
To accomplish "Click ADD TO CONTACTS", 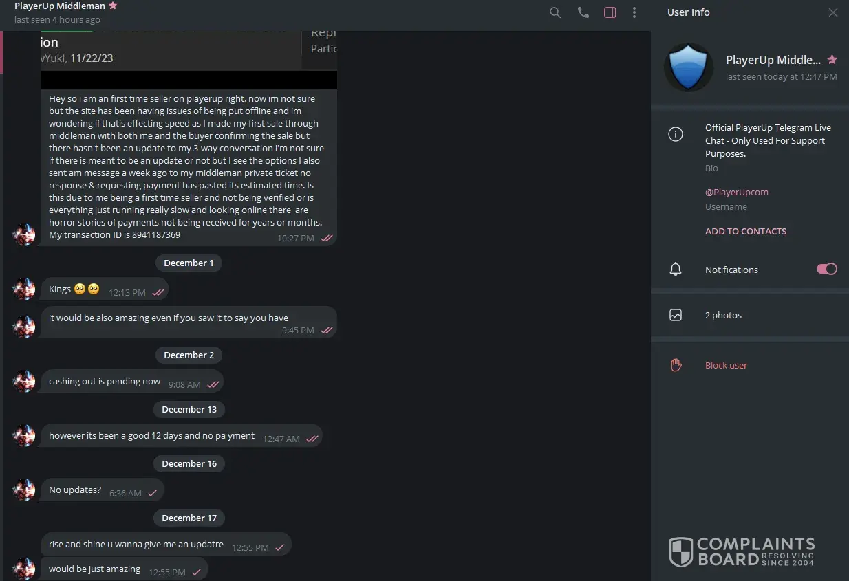I will (746, 231).
